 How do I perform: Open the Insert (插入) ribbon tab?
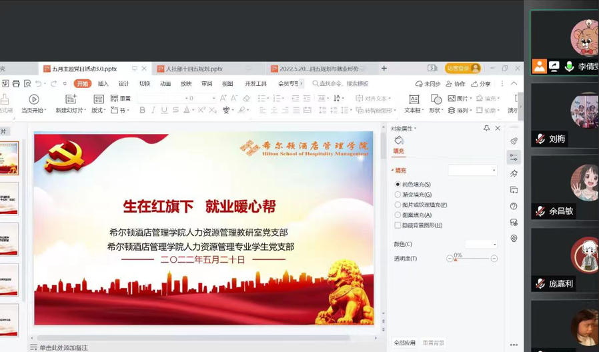tap(103, 83)
